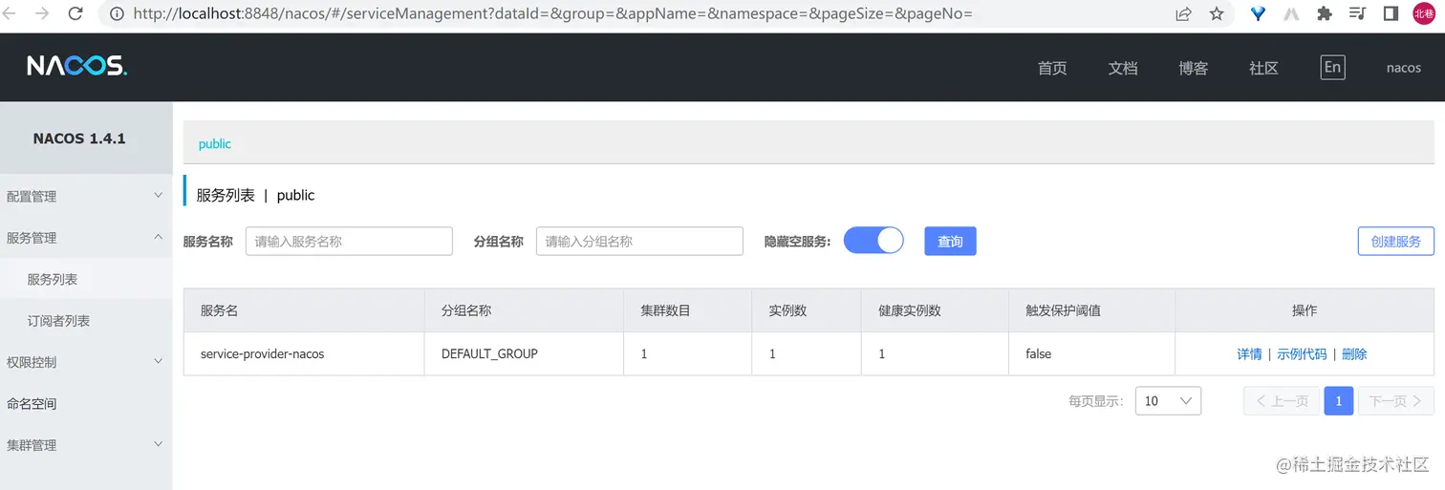Select 订阅者列表 in the sidebar
Viewport: 1445px width, 490px height.
86,321
